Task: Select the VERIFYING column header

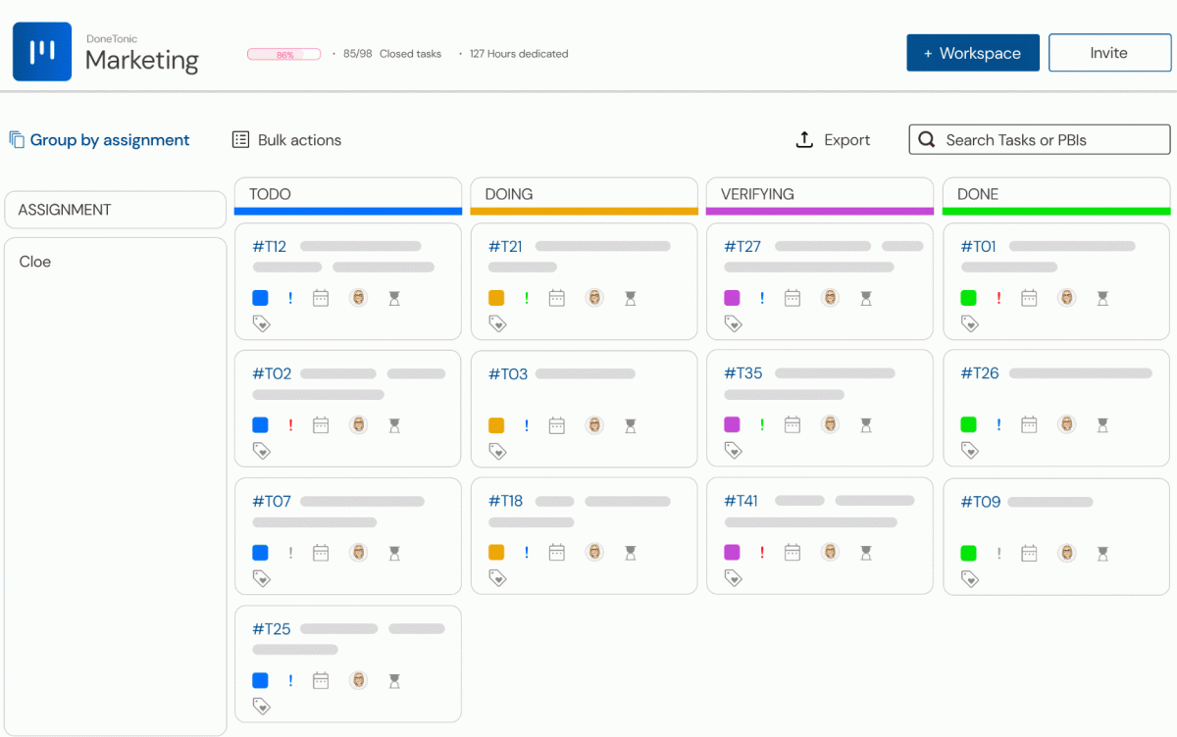Action: coord(819,194)
